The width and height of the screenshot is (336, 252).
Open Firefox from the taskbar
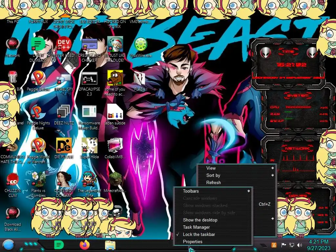85,245
